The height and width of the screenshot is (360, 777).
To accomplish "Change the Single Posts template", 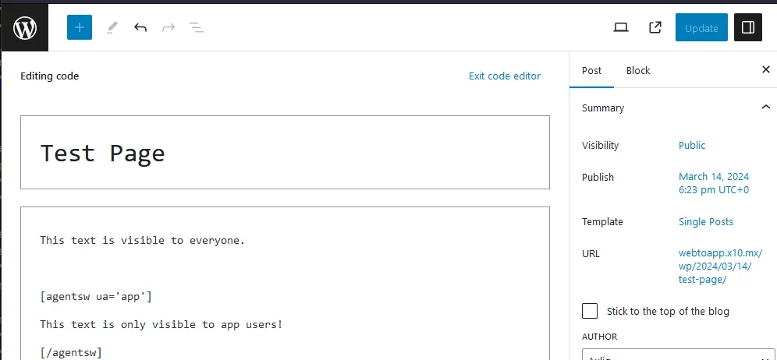I will click(x=706, y=222).
